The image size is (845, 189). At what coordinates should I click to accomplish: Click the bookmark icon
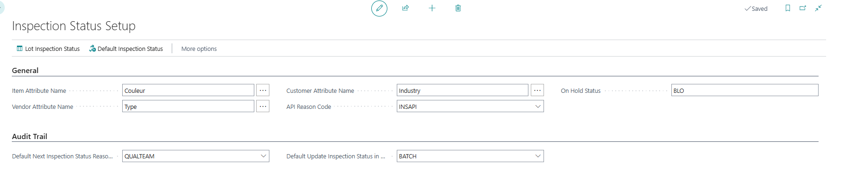pyautogui.click(x=787, y=8)
